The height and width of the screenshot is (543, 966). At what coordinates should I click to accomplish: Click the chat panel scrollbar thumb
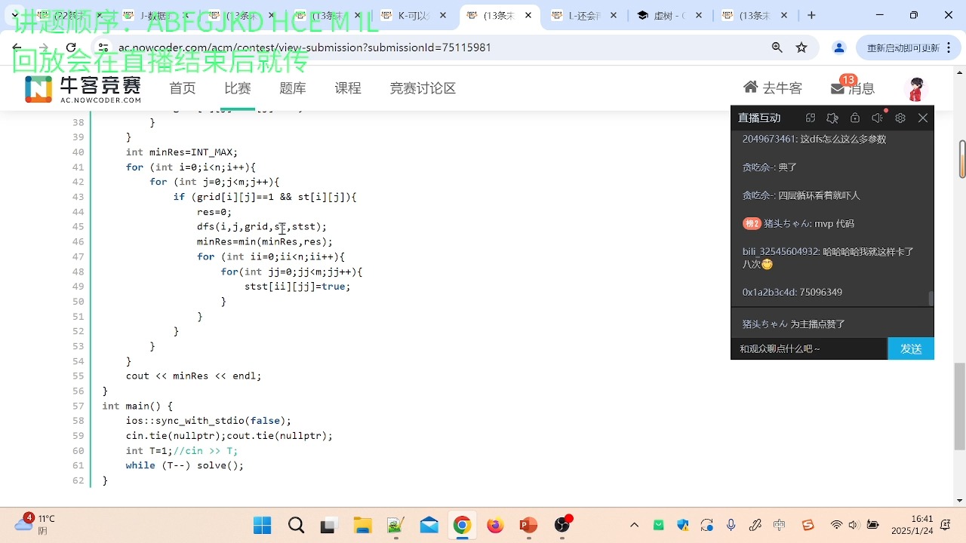tap(931, 299)
